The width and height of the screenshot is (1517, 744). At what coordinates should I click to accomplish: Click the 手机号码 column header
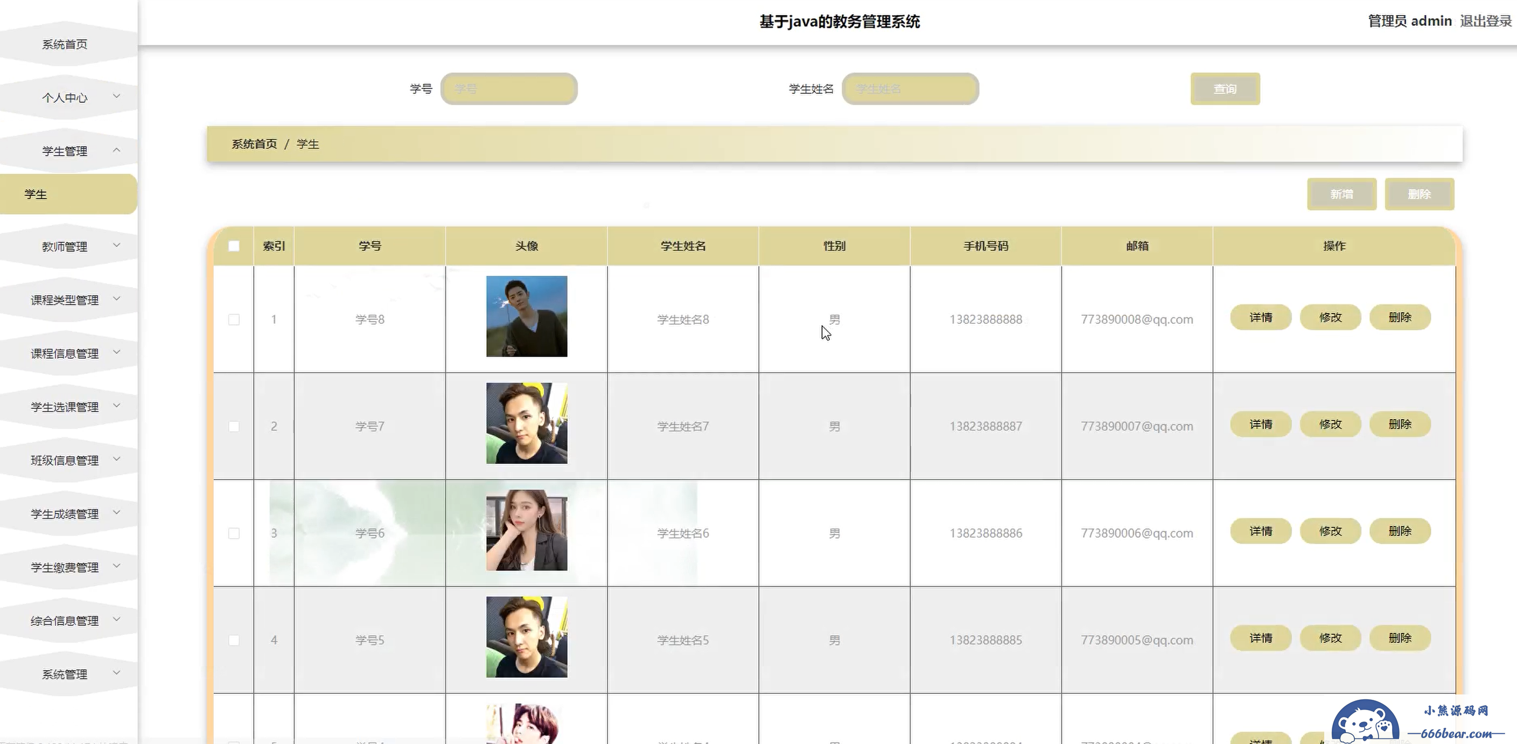coord(986,246)
